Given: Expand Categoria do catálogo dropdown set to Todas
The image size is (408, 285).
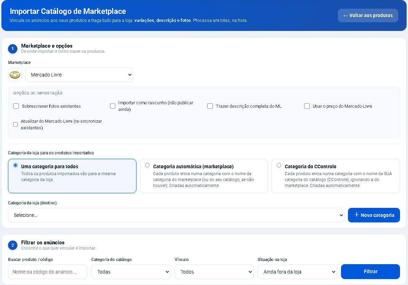Looking at the screenshot, I should tap(131, 272).
